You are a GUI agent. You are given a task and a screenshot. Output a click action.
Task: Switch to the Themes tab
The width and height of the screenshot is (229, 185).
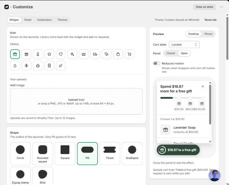[x=62, y=20]
